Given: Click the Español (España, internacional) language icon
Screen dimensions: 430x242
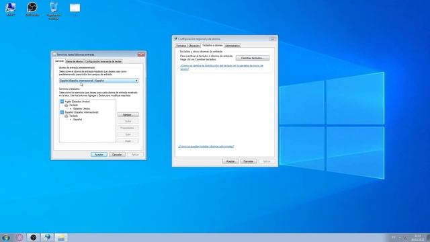Looking at the screenshot, I should tap(62, 112).
